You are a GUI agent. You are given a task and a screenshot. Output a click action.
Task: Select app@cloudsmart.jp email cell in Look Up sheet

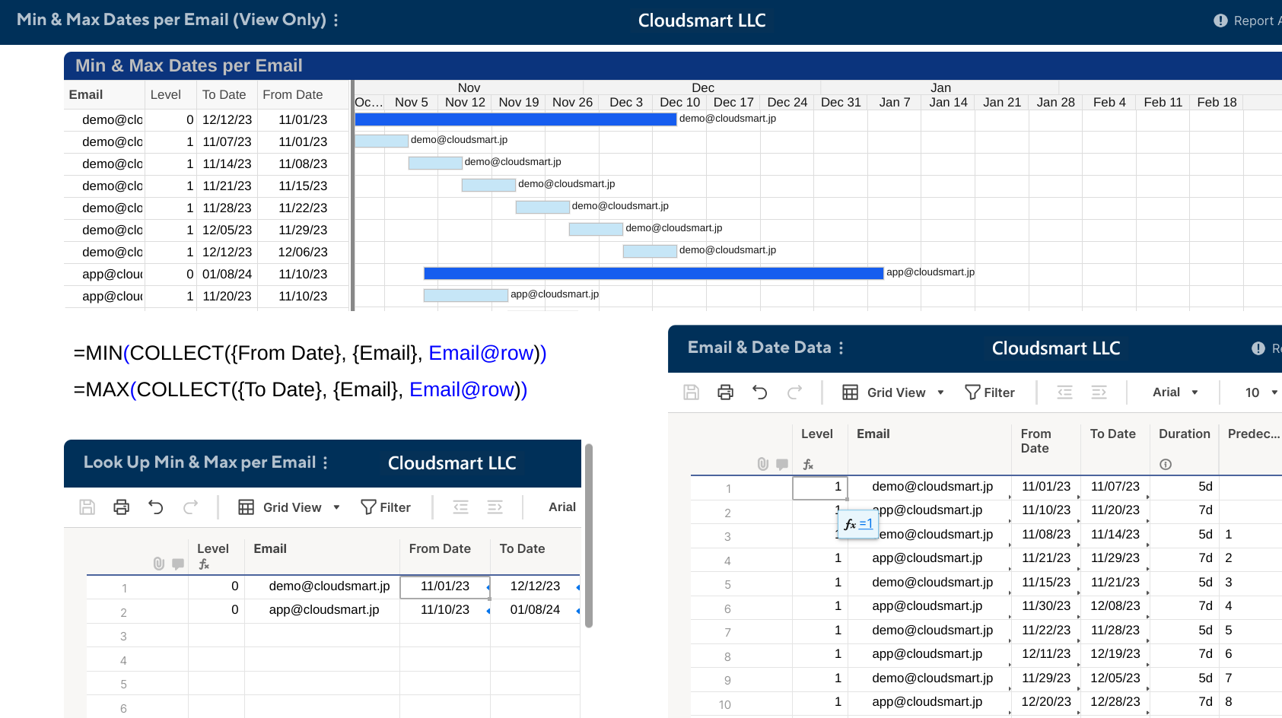click(x=323, y=610)
